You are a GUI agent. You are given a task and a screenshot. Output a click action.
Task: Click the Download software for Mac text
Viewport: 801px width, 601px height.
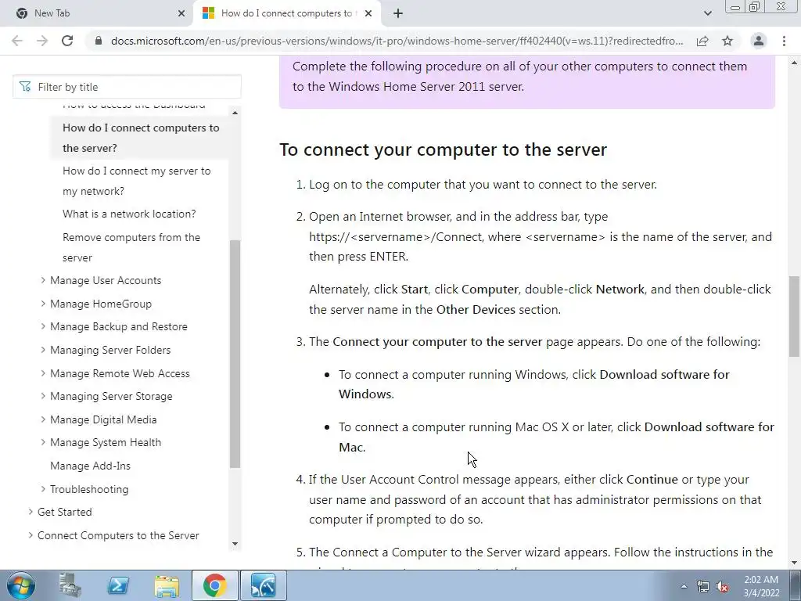tap(556, 437)
